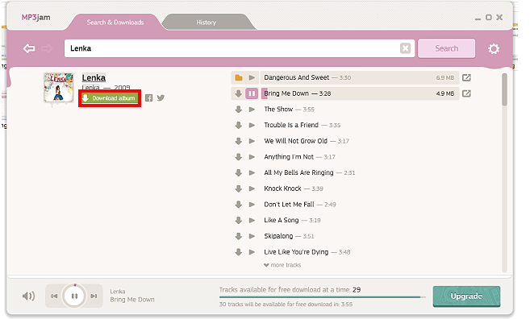Download the track Like A Song
The image size is (530, 319).
[x=239, y=221]
